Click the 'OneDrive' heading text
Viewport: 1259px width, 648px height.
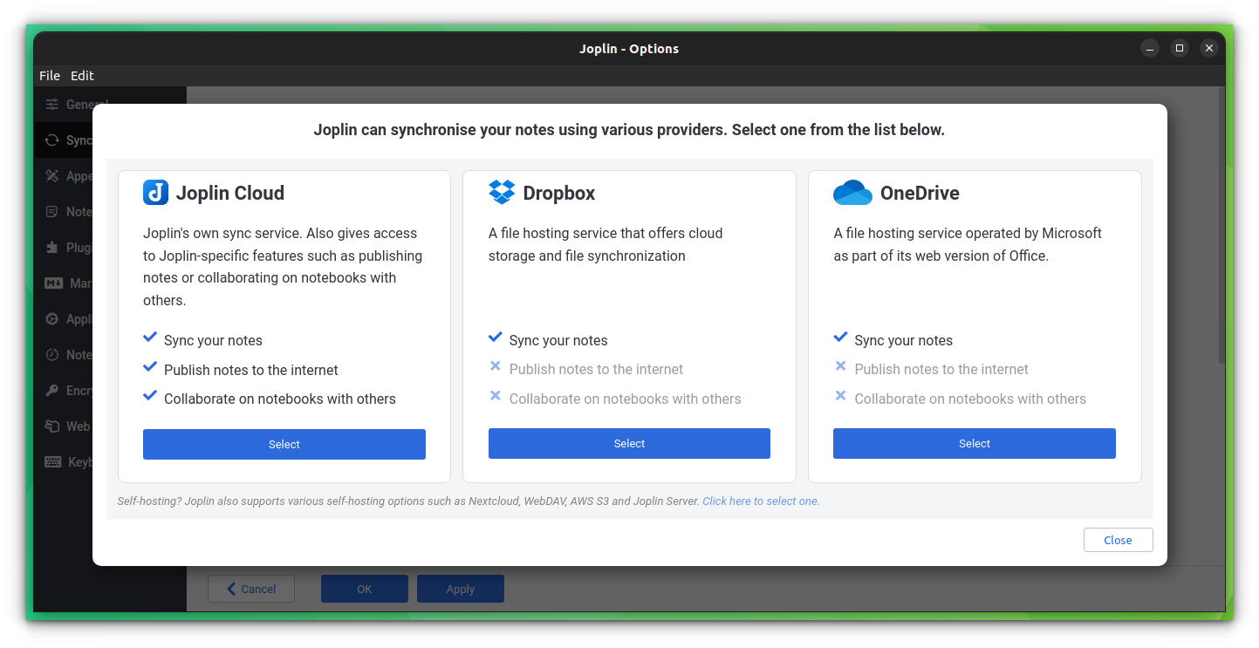pyautogui.click(x=920, y=193)
